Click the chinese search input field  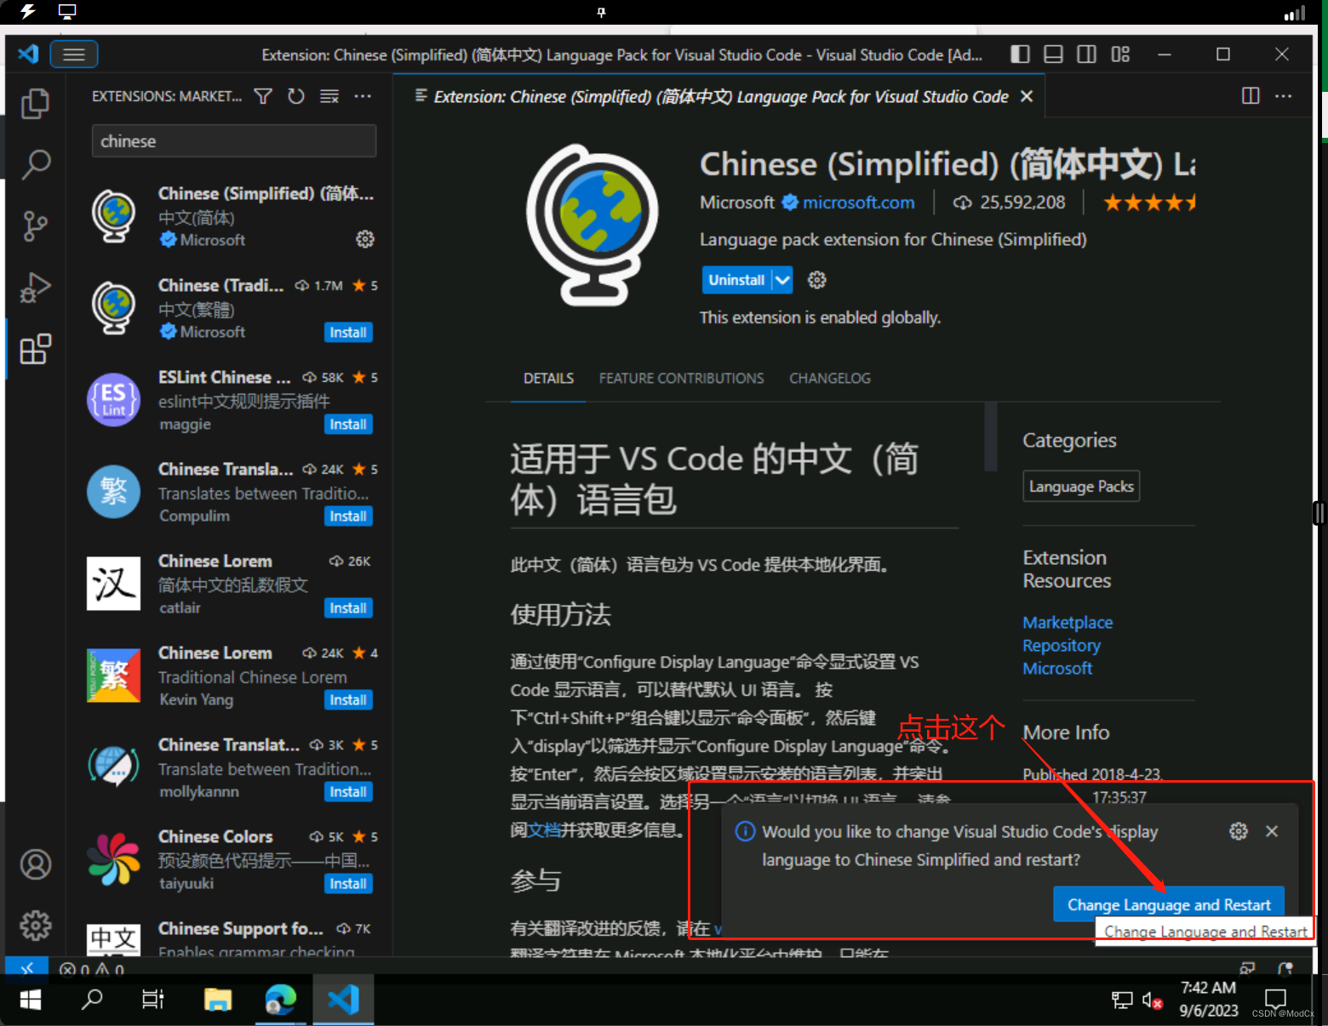(x=234, y=141)
